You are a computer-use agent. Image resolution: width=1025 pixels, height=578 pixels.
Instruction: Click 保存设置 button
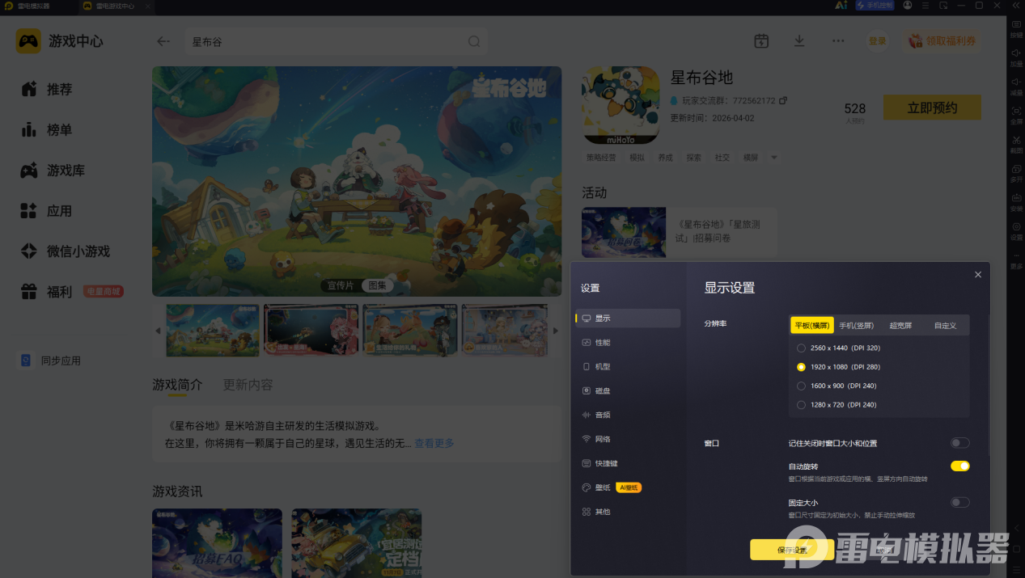point(792,550)
